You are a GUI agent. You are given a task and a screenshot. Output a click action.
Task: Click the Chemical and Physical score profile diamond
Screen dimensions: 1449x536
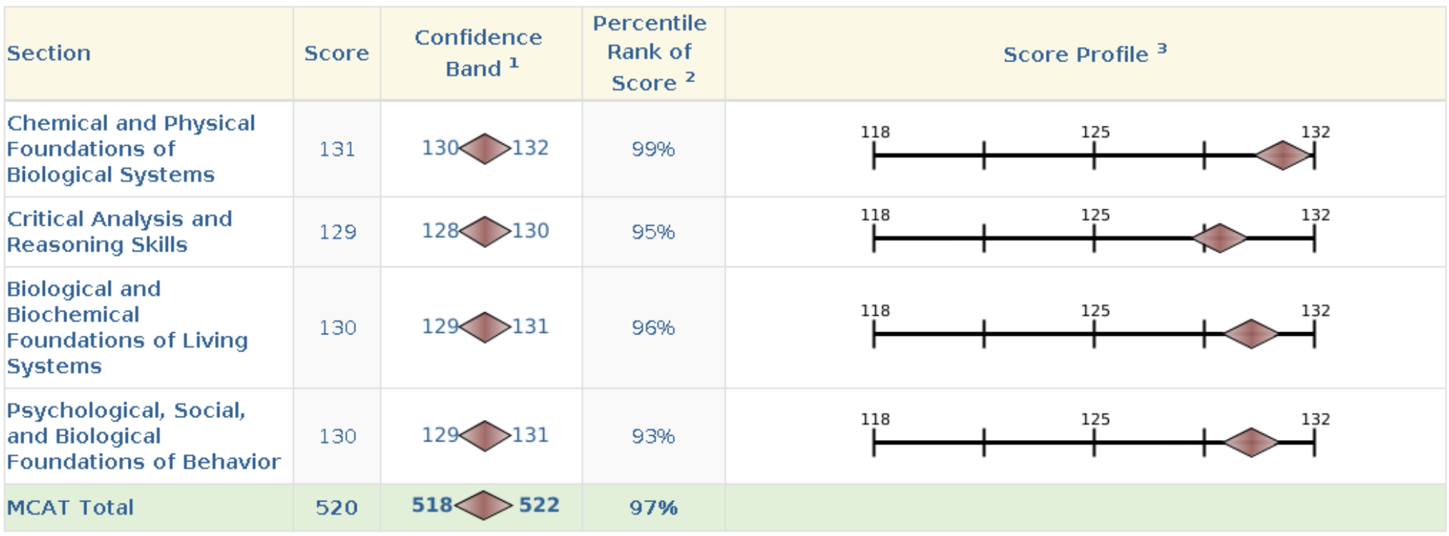(x=1283, y=155)
